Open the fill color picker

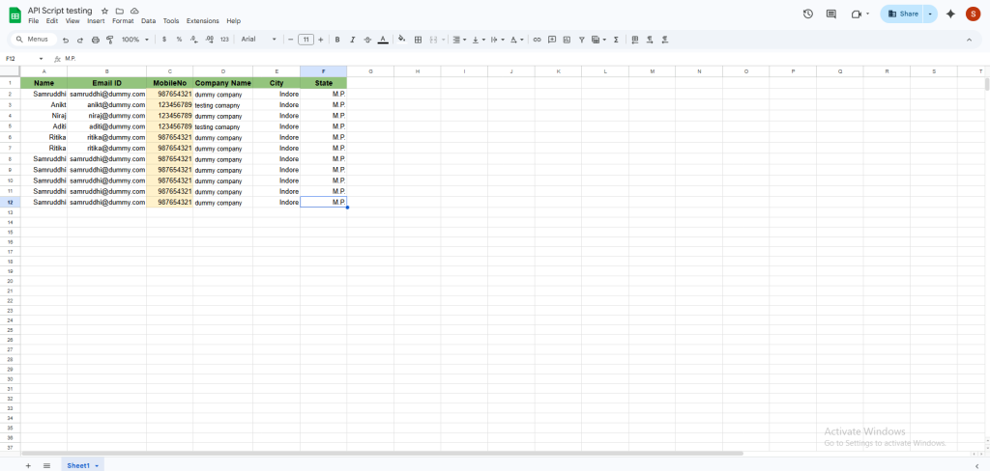pos(401,40)
